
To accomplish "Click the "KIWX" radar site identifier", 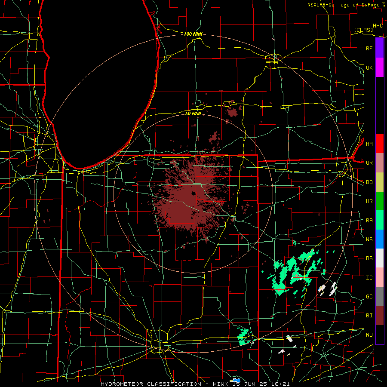I will click(x=220, y=384).
